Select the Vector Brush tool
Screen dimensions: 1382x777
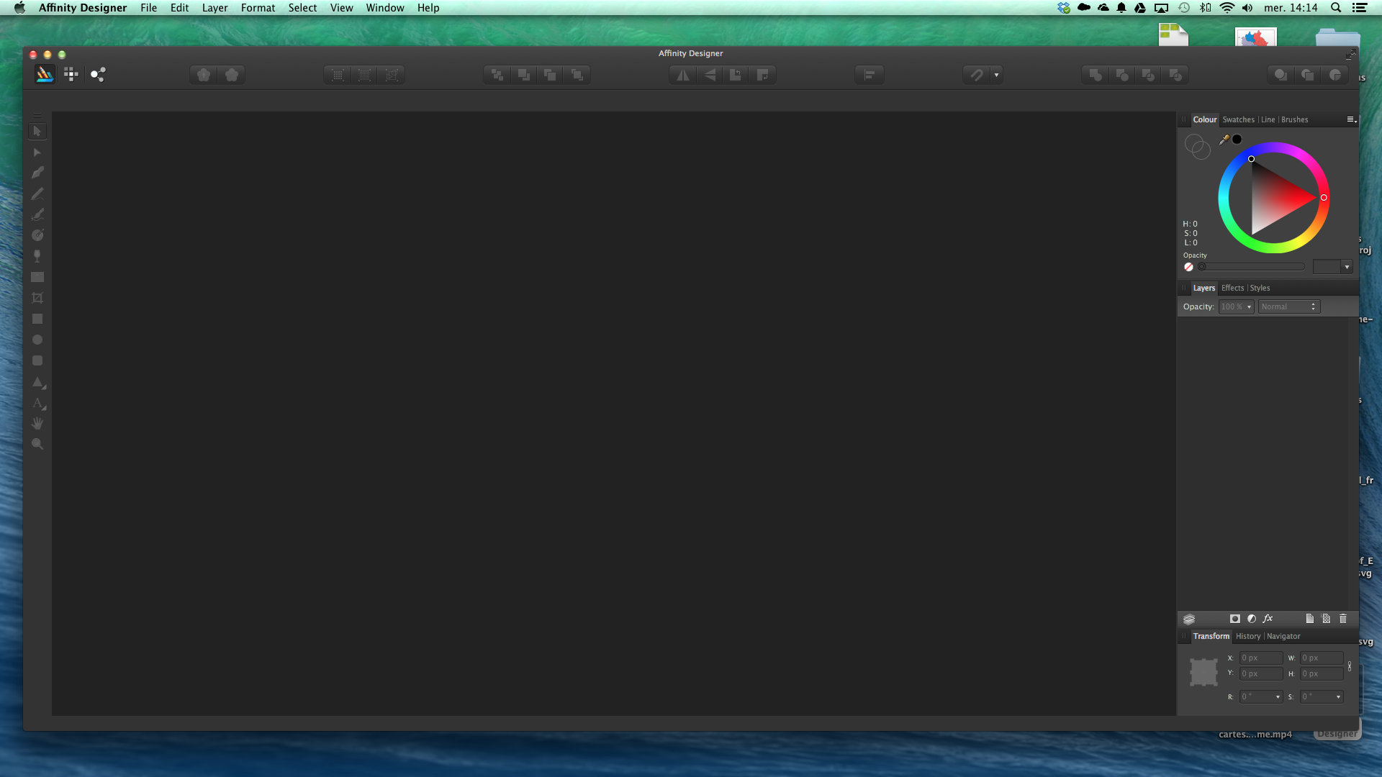[x=37, y=214]
